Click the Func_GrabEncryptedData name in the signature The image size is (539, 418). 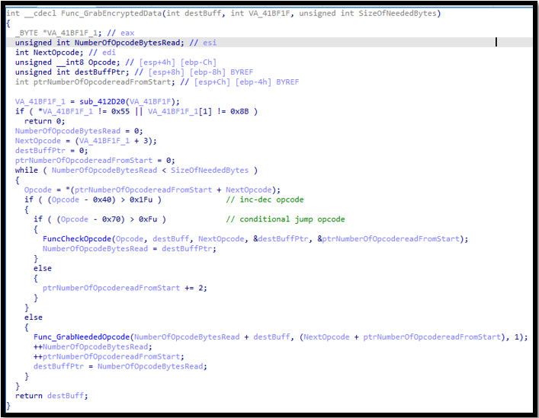point(111,14)
